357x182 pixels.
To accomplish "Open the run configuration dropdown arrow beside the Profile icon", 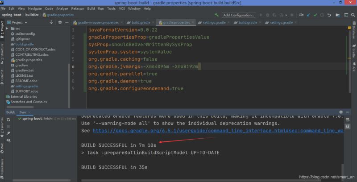I will (x=286, y=15).
